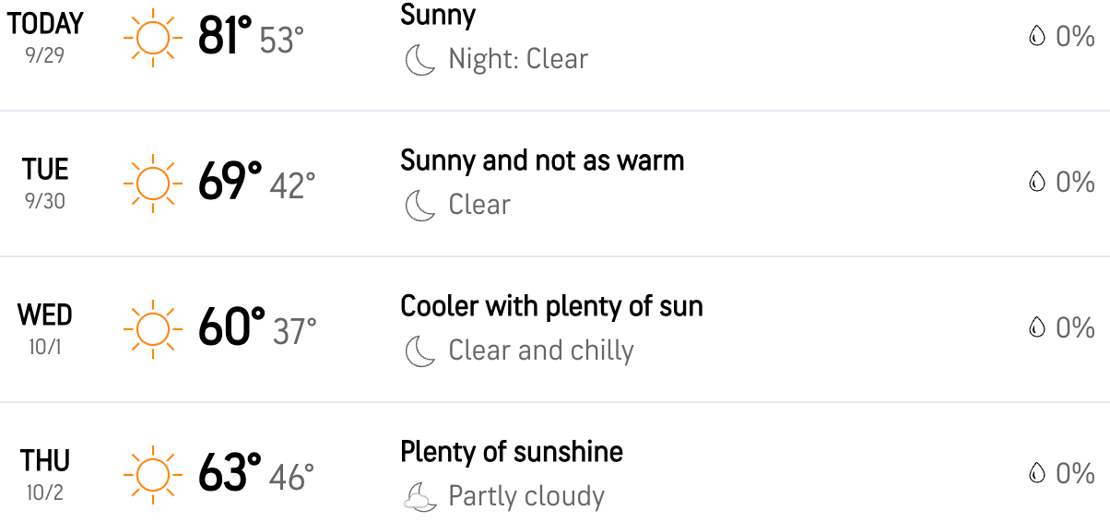1110x522 pixels.
Task: Click the raindrop icon in Today's row
Action: click(1037, 36)
